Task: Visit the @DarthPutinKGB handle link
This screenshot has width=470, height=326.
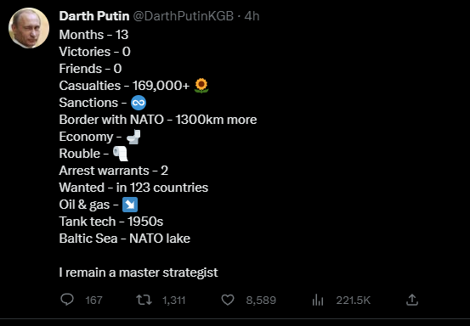Action: tap(183, 16)
